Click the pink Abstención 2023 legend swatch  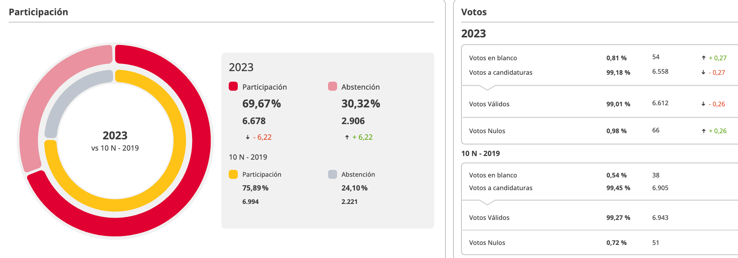[x=332, y=86]
